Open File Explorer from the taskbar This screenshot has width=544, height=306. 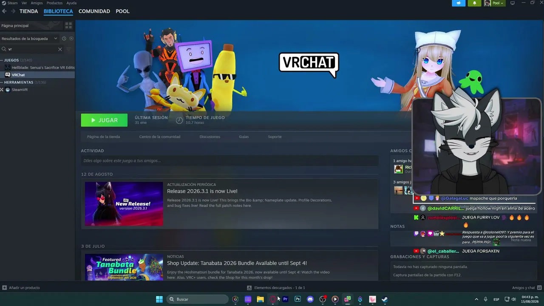coord(260,299)
